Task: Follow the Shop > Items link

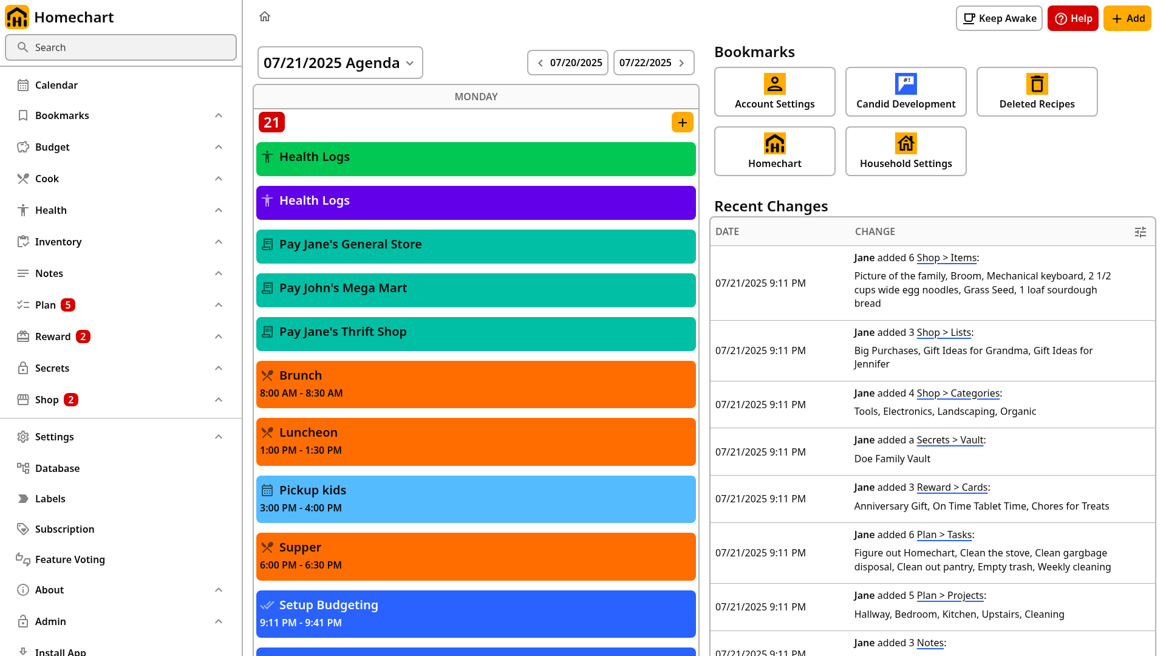Action: [x=947, y=258]
